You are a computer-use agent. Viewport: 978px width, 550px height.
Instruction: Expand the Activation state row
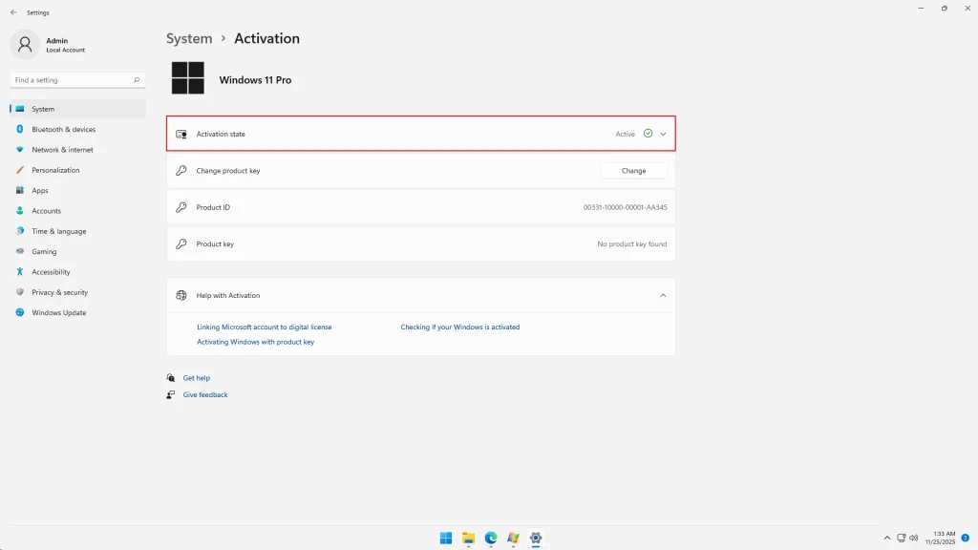663,134
